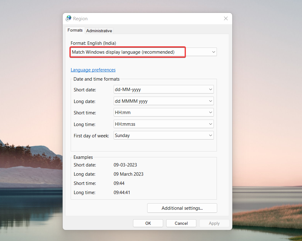
Task: Confirm with the OK button
Action: pyautogui.click(x=148, y=223)
